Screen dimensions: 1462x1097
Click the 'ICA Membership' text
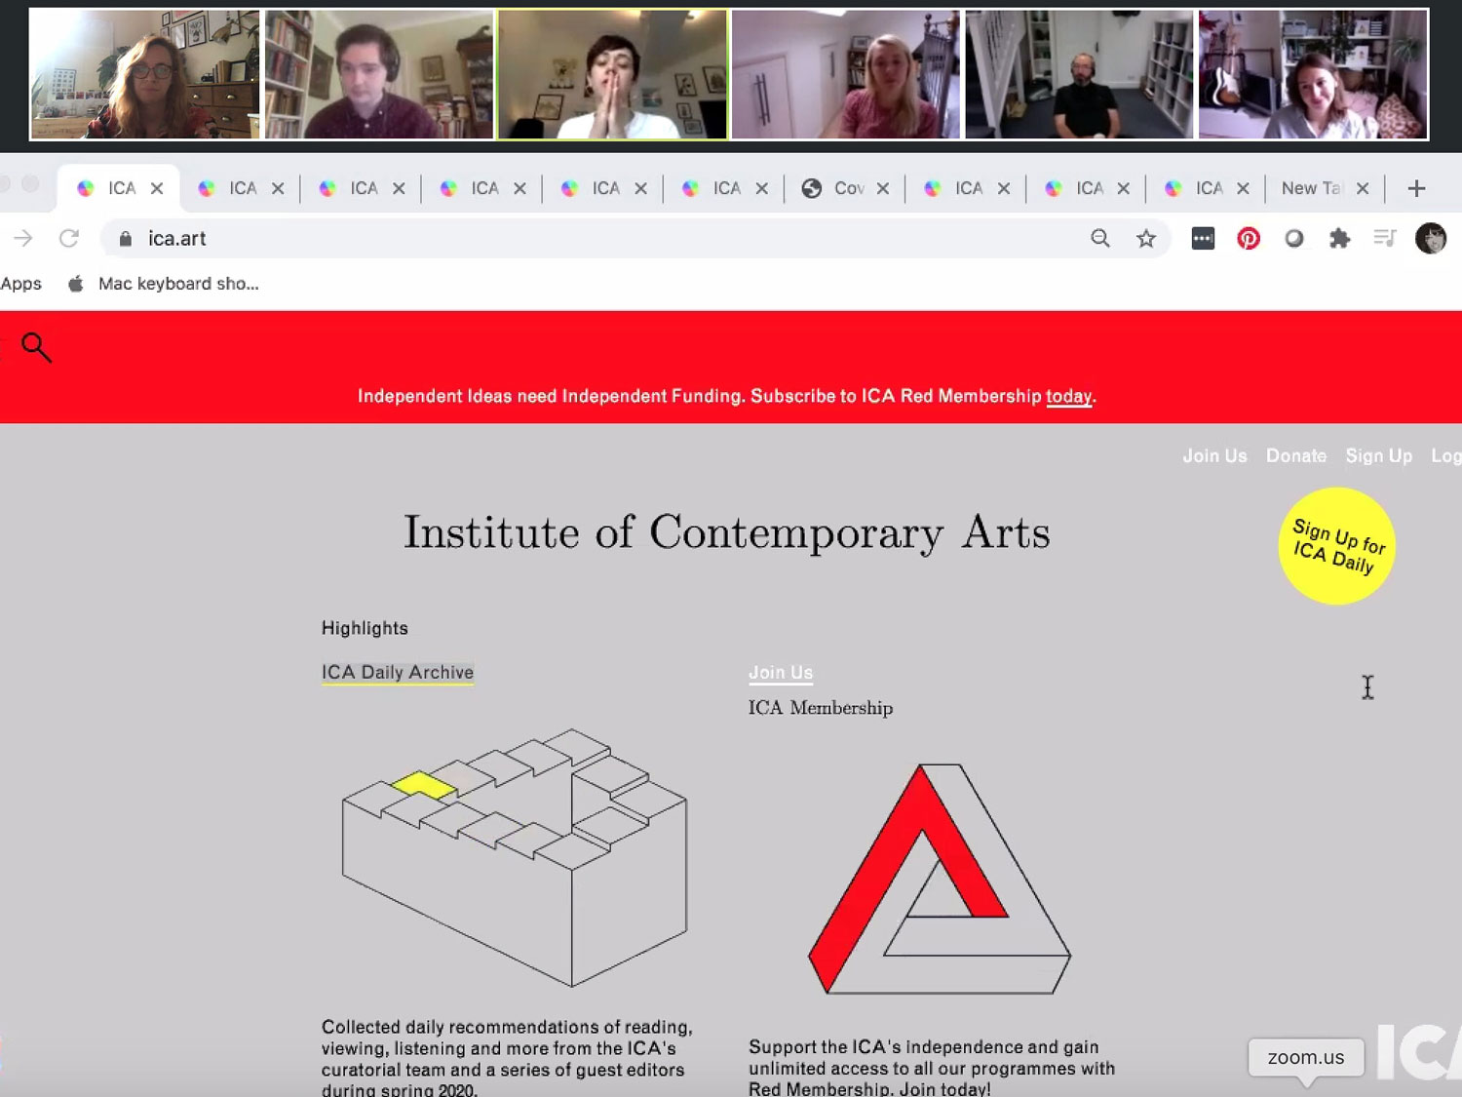(x=821, y=708)
